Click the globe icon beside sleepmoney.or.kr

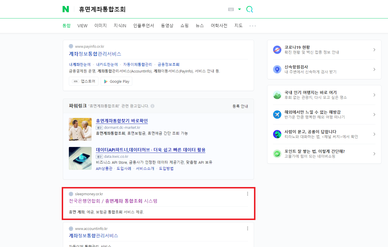tap(71, 194)
